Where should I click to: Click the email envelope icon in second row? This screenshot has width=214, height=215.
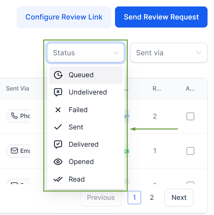click(14, 151)
